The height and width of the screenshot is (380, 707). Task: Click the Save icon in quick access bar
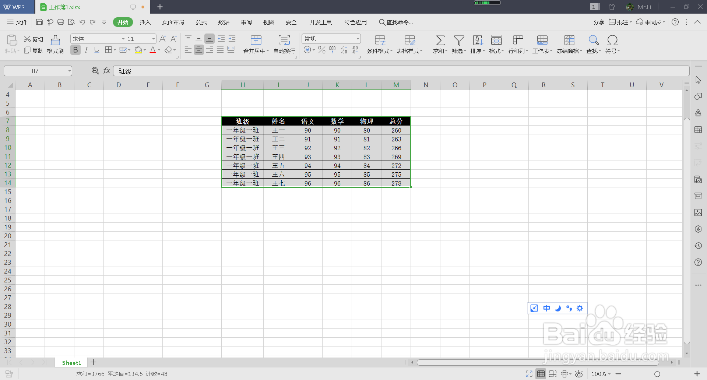[x=39, y=22]
